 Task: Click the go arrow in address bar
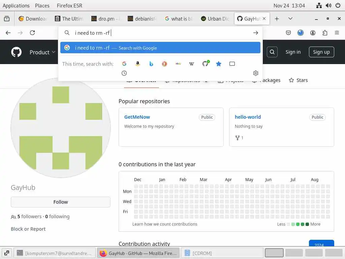pos(255,33)
